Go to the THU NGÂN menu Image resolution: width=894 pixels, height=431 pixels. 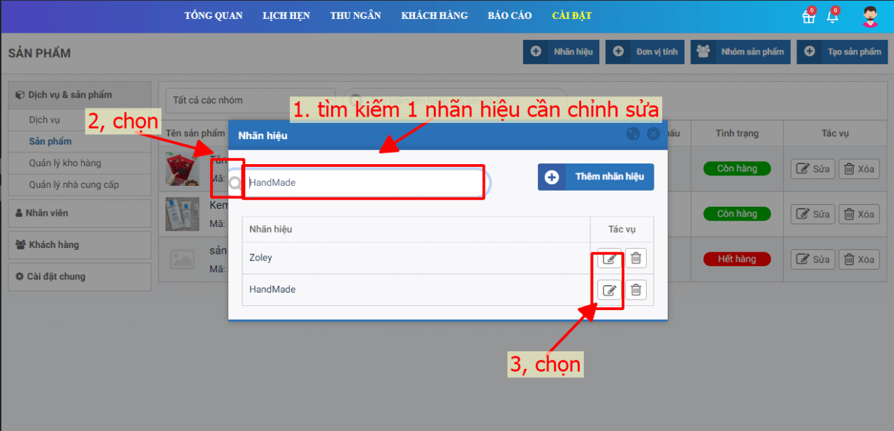[x=356, y=16]
